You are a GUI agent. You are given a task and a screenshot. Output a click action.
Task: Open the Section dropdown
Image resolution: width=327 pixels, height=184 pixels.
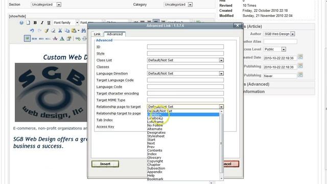click(46, 5)
